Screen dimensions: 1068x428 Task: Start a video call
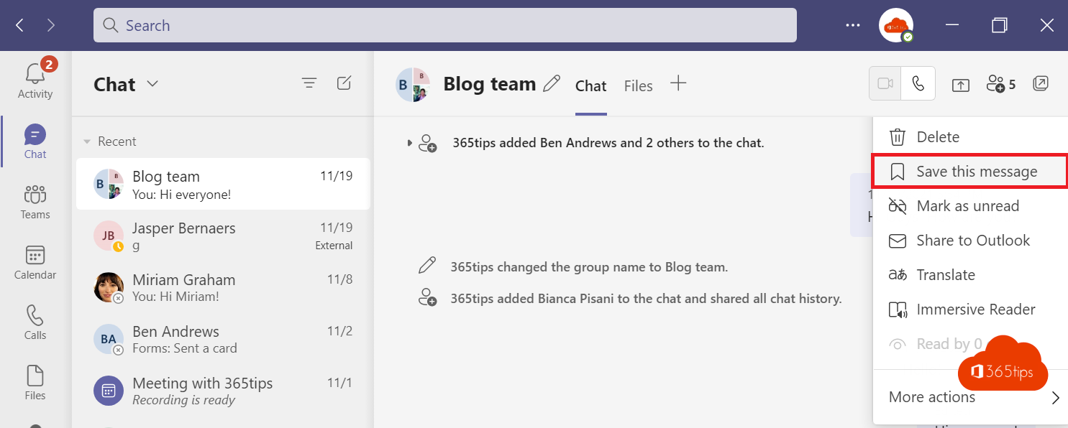pyautogui.click(x=885, y=84)
